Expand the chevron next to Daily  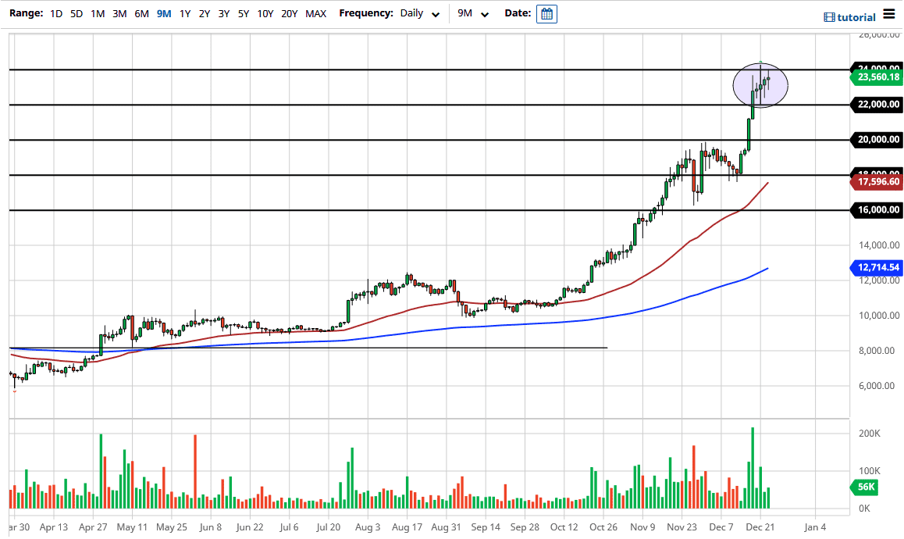pos(436,15)
